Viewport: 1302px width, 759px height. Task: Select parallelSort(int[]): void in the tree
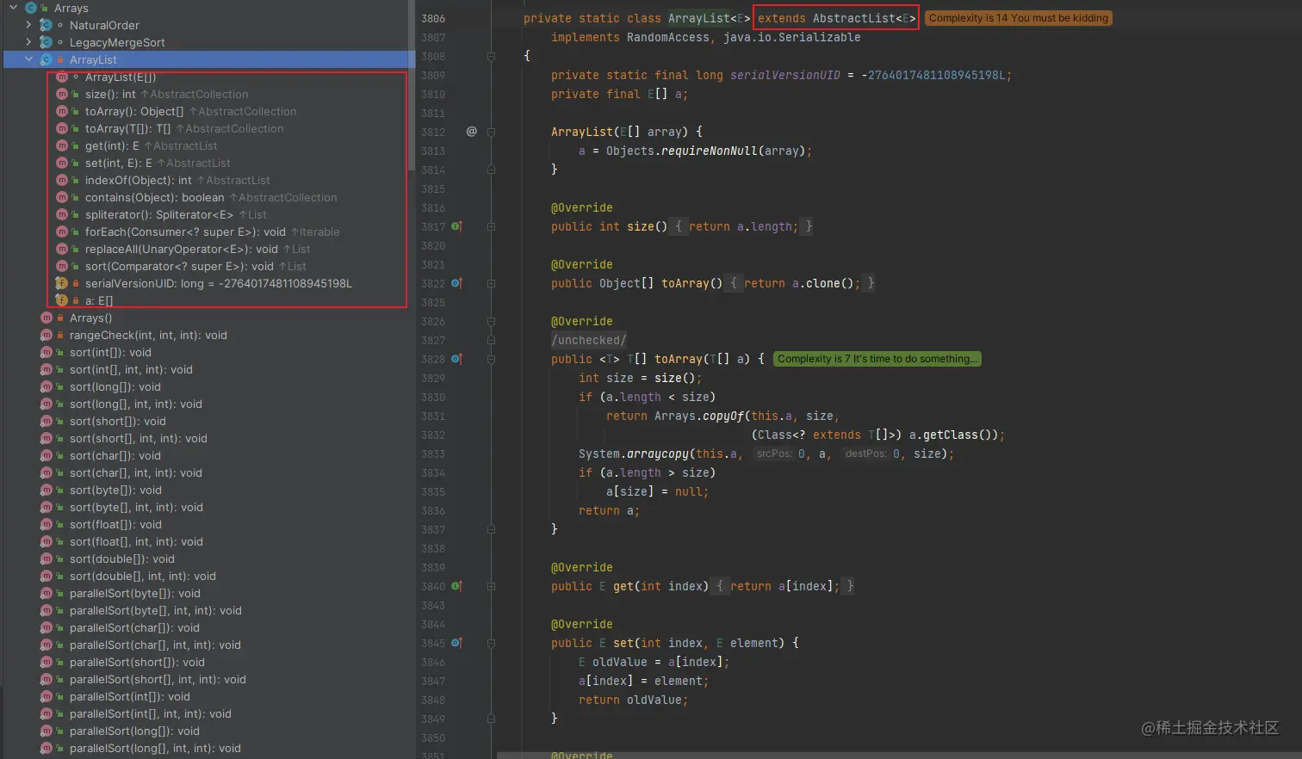click(x=130, y=696)
